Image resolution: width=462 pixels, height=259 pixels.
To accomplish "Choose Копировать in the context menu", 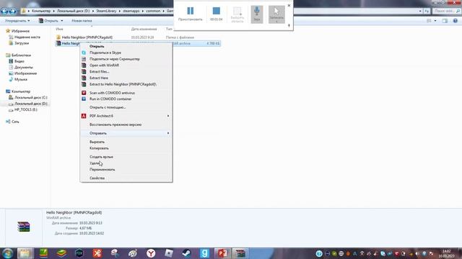I will pos(126,148).
